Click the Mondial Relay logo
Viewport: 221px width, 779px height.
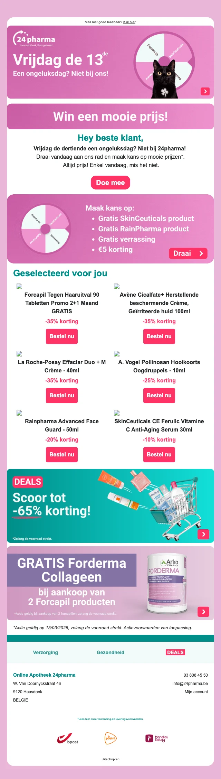[x=156, y=739]
